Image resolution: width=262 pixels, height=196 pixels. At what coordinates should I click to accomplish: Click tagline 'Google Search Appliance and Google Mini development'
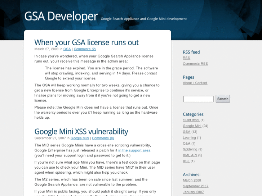click(x=144, y=19)
